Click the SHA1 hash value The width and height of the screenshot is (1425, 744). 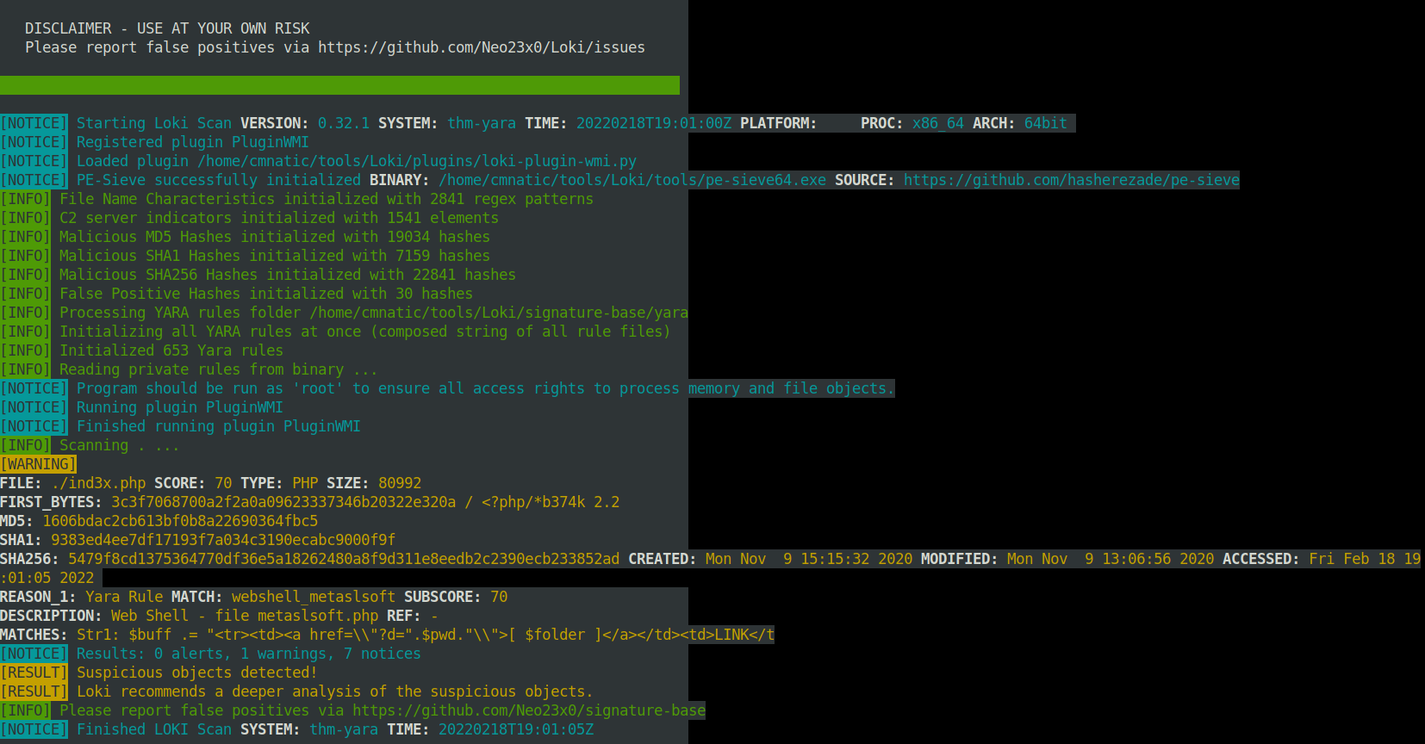[x=222, y=540]
